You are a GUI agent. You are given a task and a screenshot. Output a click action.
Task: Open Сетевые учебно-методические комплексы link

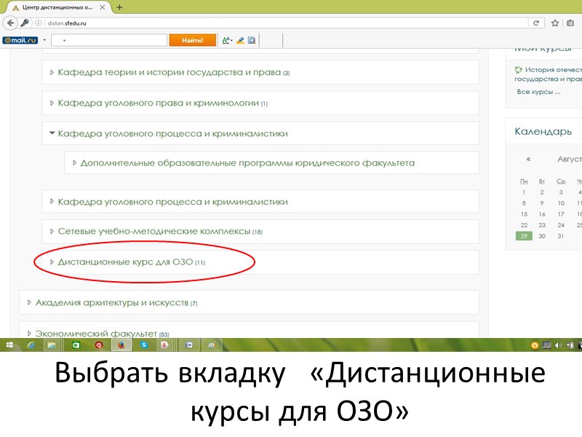(154, 232)
